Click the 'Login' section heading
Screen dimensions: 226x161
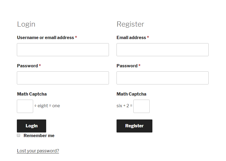26,24
